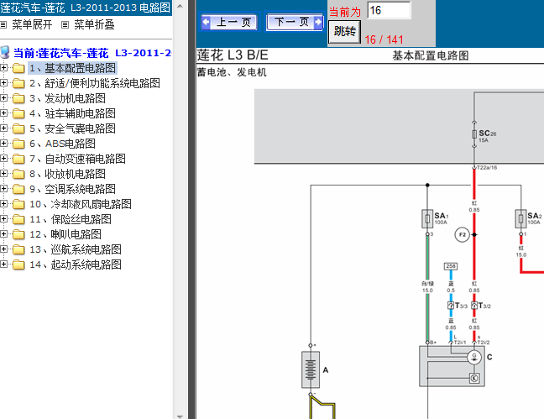Select 2、舒适/便利功能系统电路图 in the tree

(95, 83)
